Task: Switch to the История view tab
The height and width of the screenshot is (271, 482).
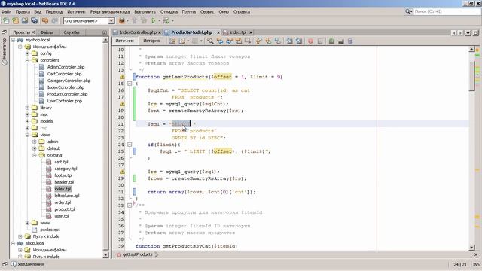Action: tap(151, 41)
